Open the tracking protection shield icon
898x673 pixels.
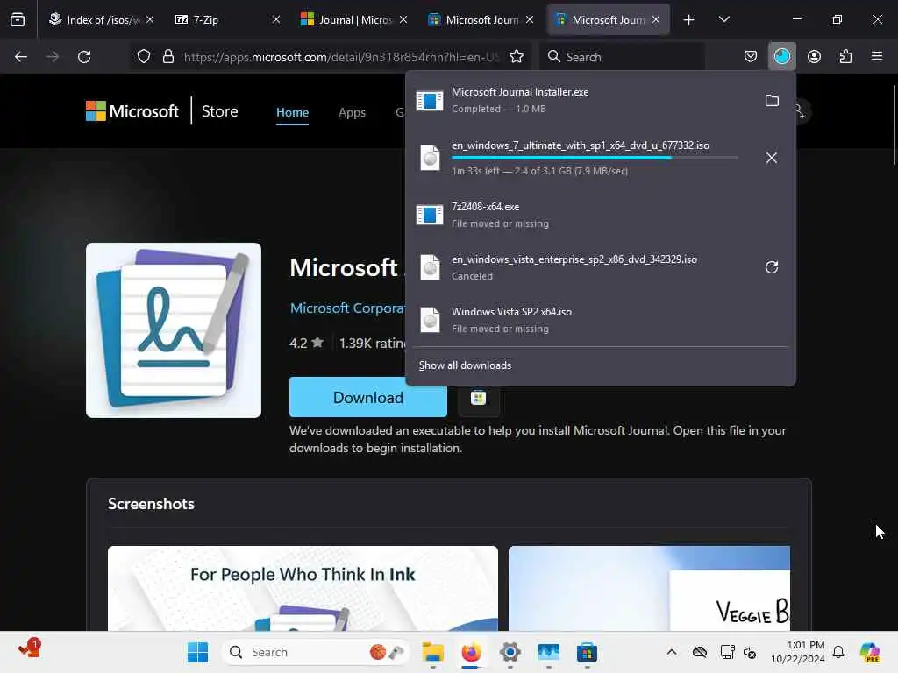tap(144, 57)
